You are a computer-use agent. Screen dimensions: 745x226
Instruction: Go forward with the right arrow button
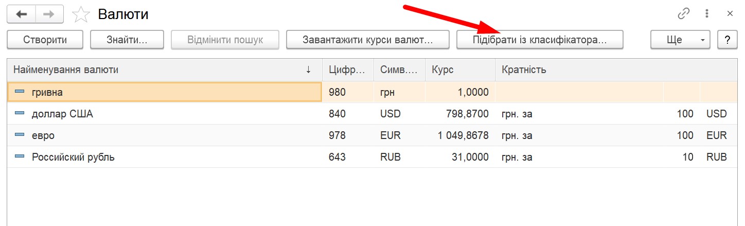[x=49, y=14]
